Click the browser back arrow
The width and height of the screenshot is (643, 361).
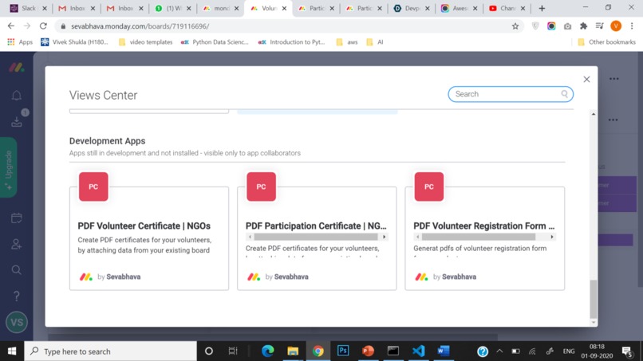11,26
